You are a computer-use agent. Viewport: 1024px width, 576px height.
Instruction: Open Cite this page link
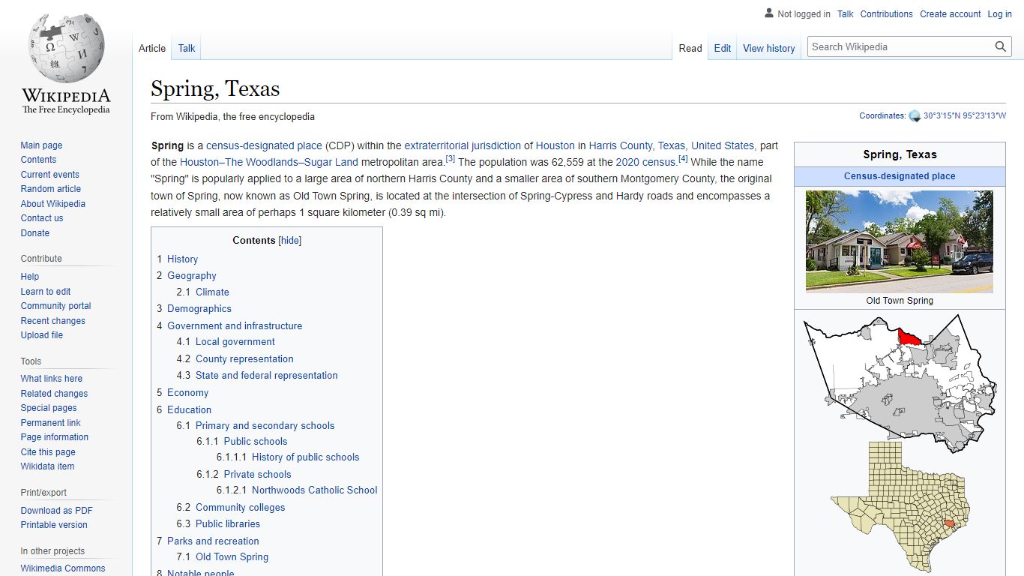tap(48, 452)
